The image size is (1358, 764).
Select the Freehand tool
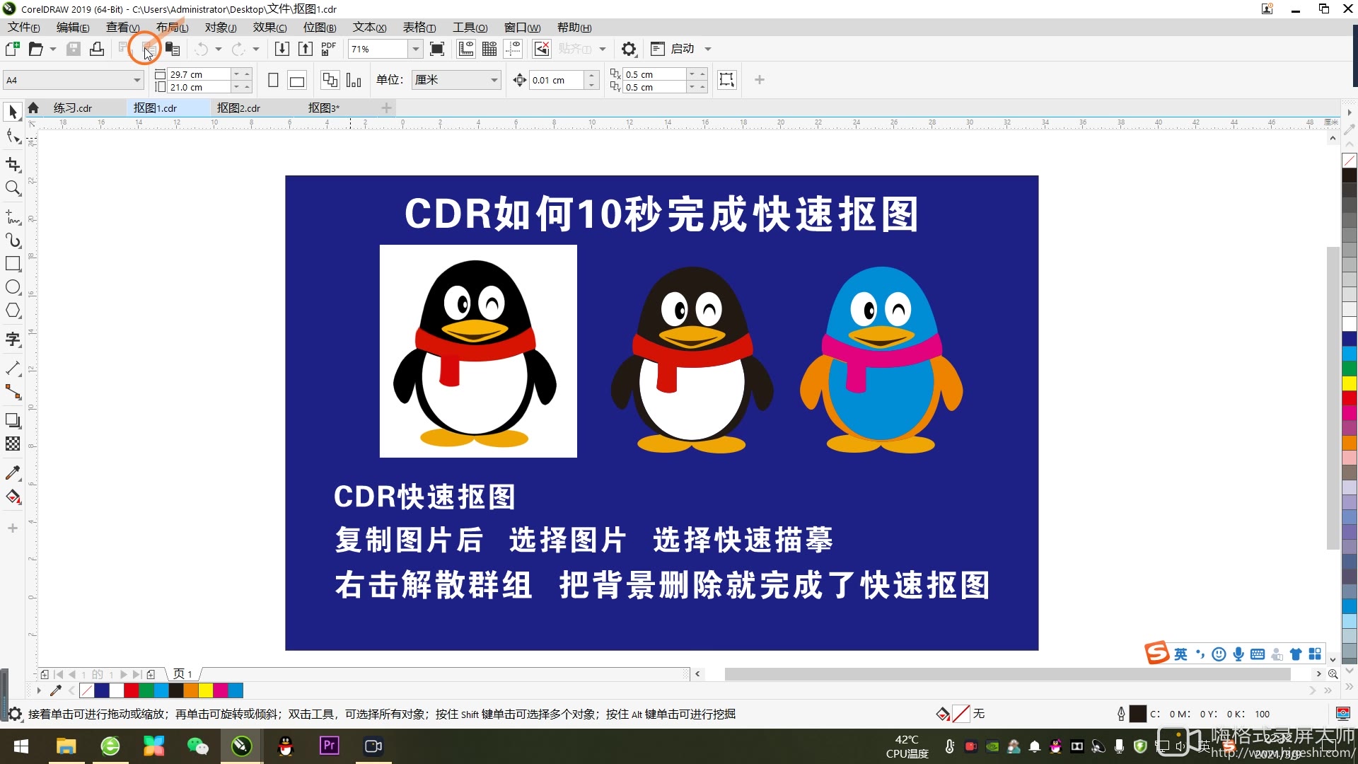(13, 217)
